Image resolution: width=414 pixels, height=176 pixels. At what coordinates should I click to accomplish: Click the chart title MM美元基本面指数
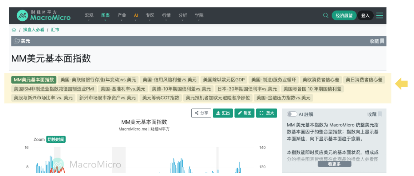tap(144, 122)
